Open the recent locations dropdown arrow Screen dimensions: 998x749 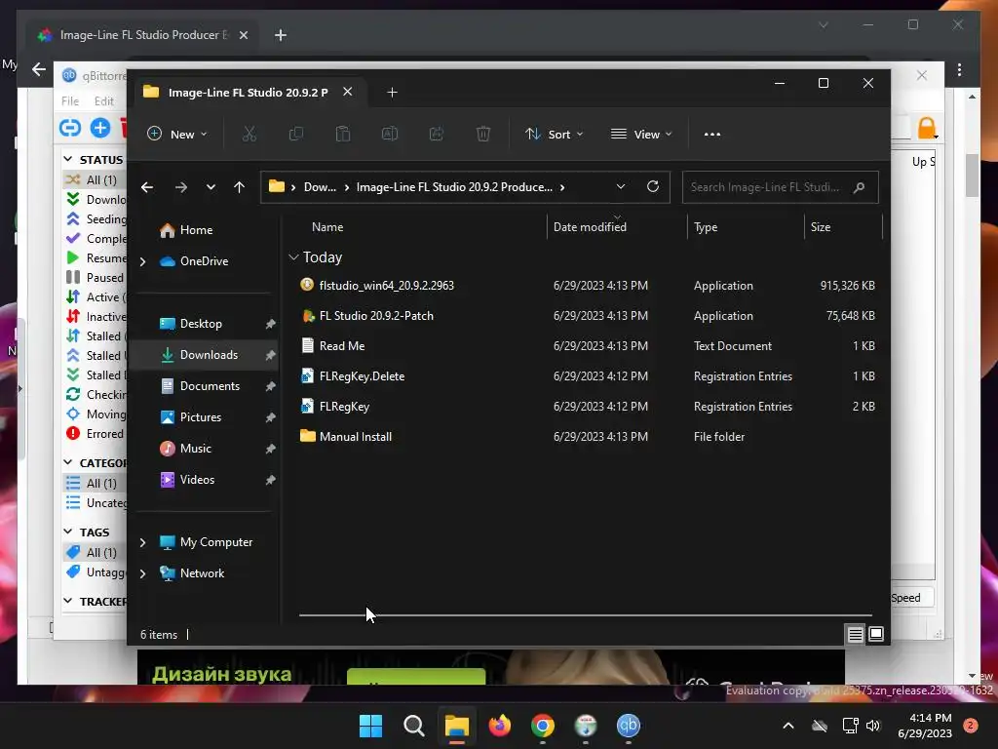[x=211, y=187]
